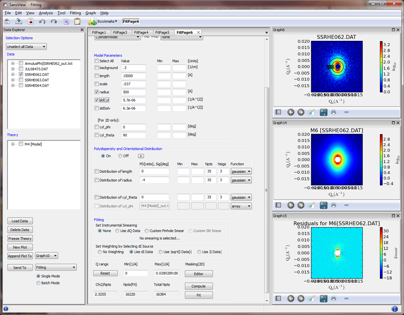The height and width of the screenshot is (315, 404).
Task: Select No Weighting radio button
Action: pos(100,252)
